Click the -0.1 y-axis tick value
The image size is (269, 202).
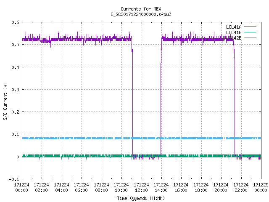pyautogui.click(x=14, y=179)
